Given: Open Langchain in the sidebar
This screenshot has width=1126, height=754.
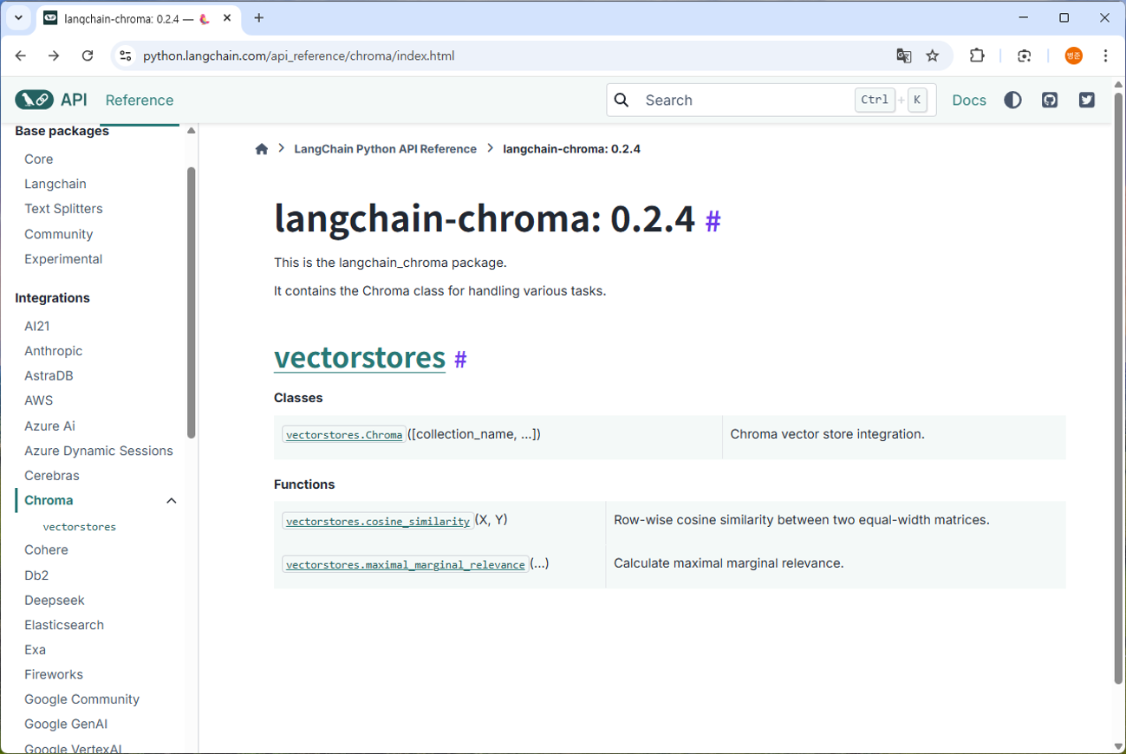Looking at the screenshot, I should point(55,184).
